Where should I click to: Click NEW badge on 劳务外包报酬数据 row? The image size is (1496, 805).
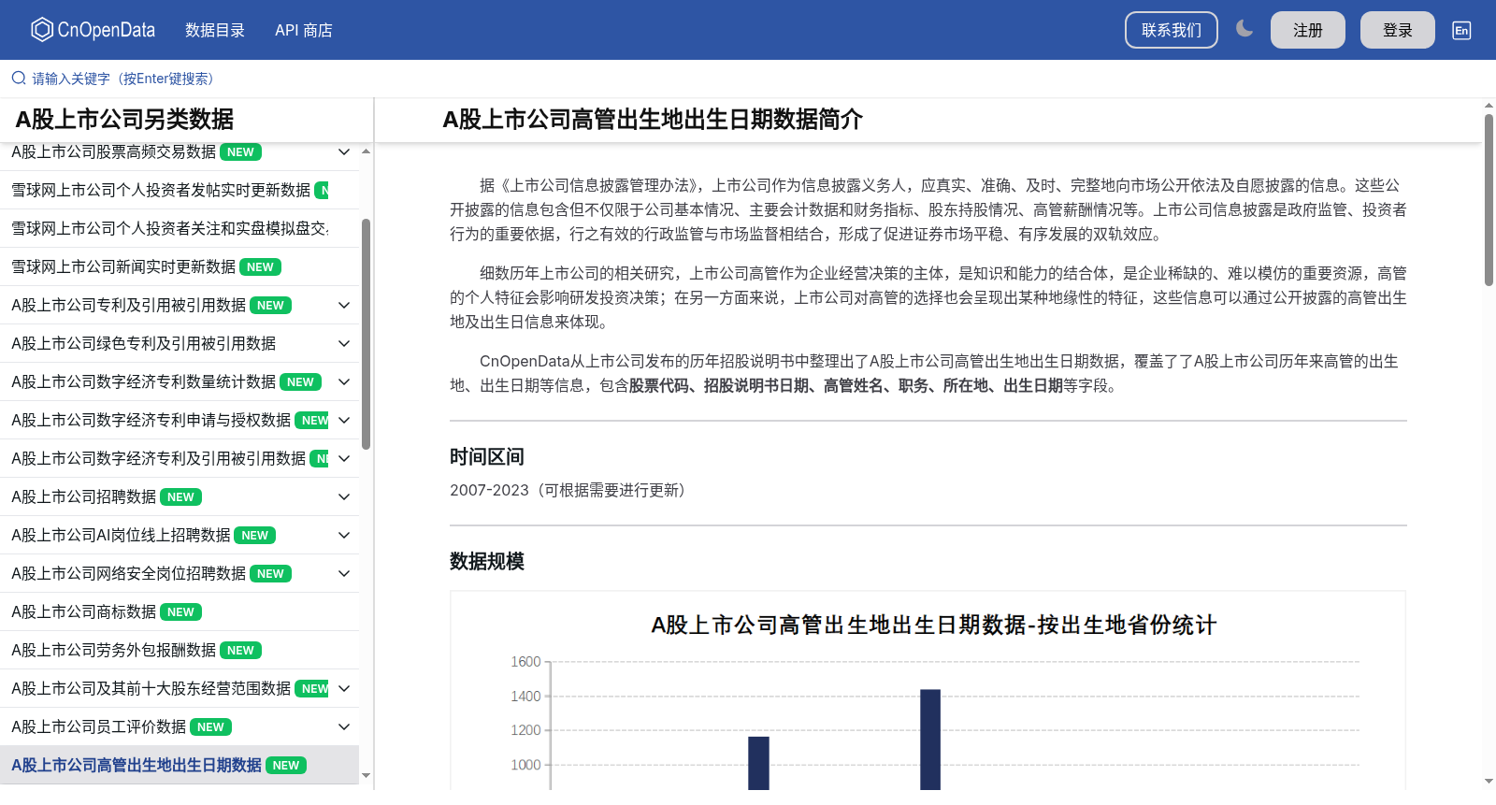click(x=241, y=651)
